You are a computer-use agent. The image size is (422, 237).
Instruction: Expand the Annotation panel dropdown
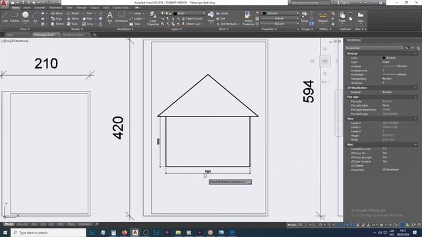(125, 29)
